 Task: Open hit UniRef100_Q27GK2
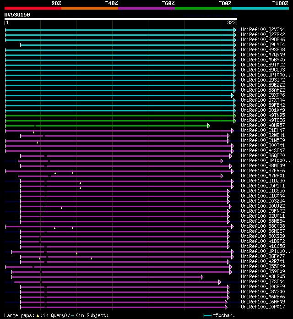(x=263, y=34)
